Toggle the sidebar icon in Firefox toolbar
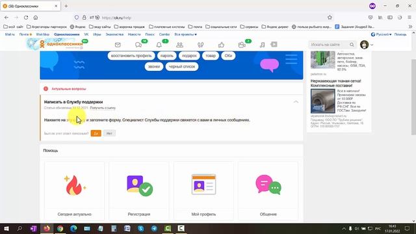 coord(390,18)
